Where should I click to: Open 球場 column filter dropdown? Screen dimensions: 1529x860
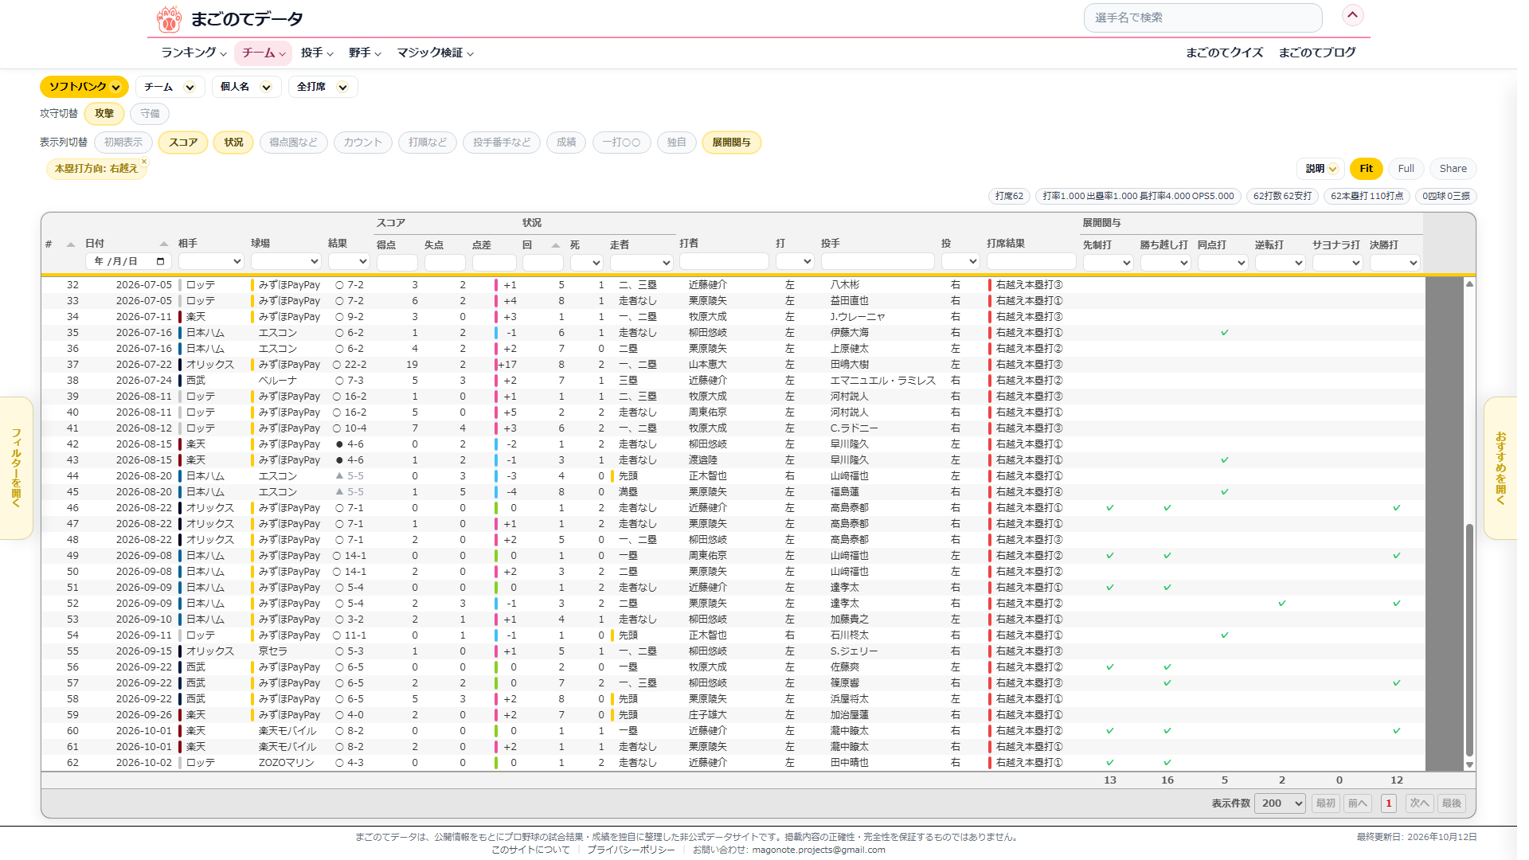(x=286, y=261)
